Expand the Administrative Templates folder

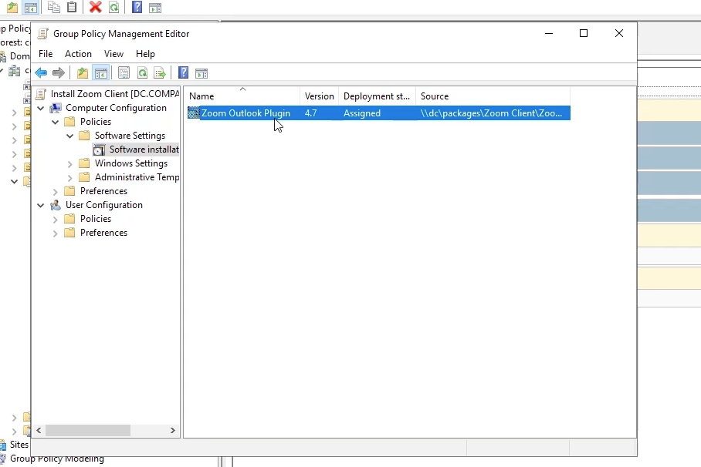pyautogui.click(x=70, y=177)
